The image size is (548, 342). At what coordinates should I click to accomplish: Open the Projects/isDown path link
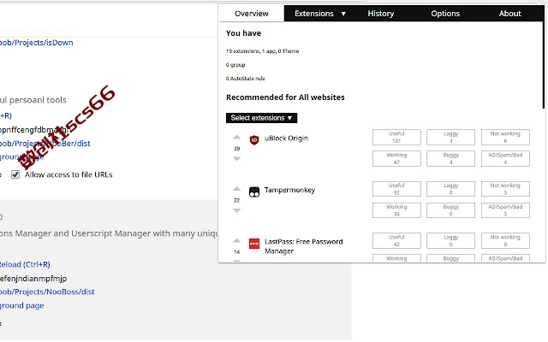tap(36, 43)
